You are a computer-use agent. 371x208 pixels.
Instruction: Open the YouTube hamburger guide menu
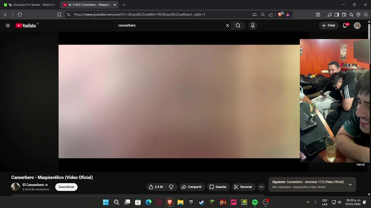pyautogui.click(x=8, y=25)
